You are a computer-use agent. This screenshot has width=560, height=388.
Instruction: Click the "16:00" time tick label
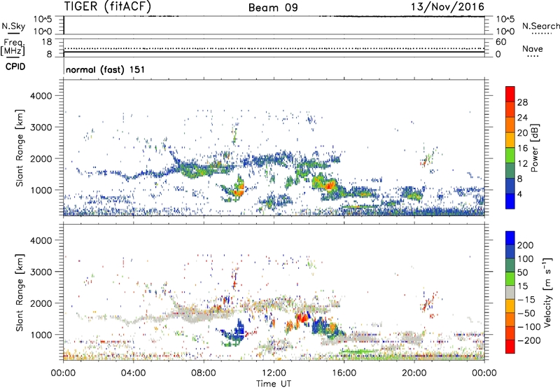344,373
